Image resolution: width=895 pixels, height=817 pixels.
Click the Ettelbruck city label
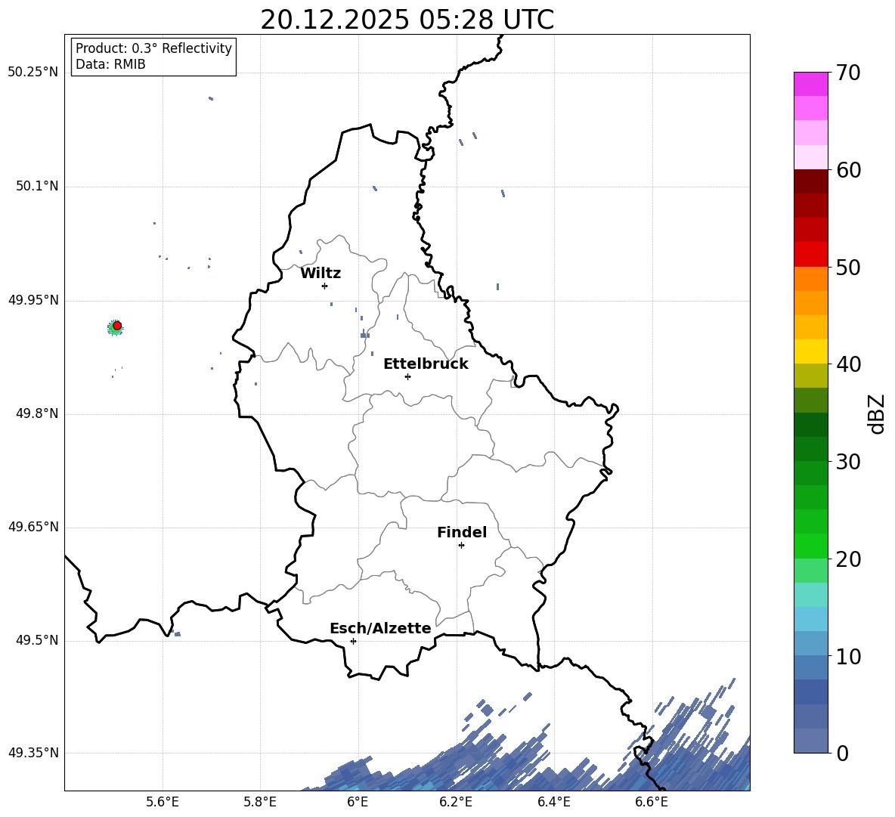coord(426,364)
